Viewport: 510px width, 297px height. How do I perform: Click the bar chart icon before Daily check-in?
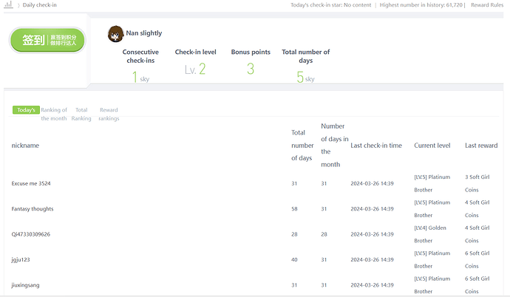tap(8, 5)
